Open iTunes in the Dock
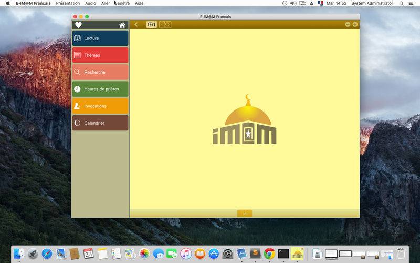 pos(186,254)
